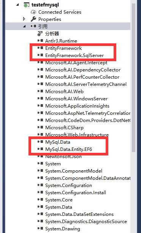
Task: Click the System.Configuration reference icon
Action: tap(40, 185)
